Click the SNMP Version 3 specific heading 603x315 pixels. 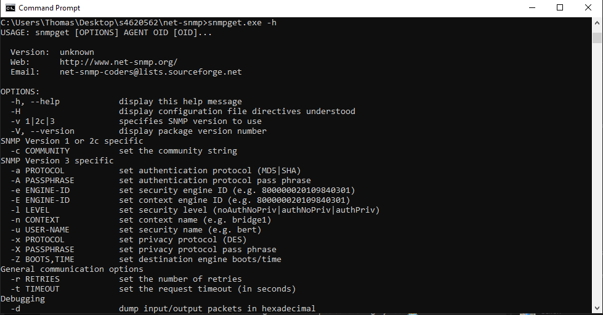57,161
